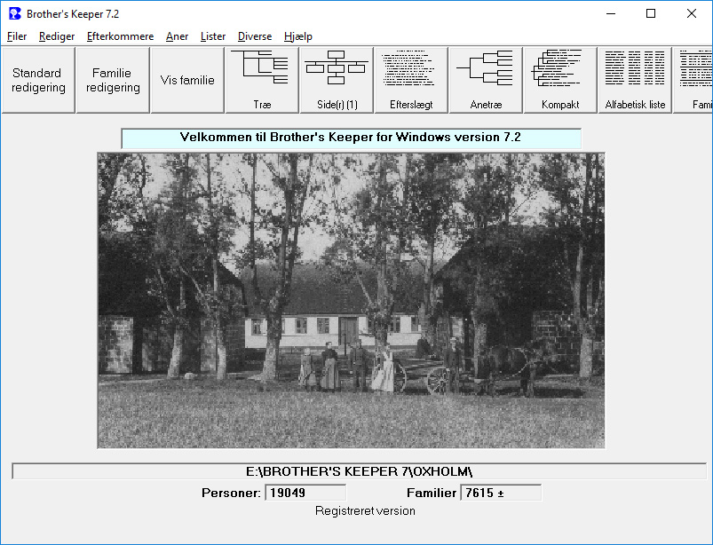Open the Anetræ ancestor chart
This screenshot has width=713, height=545.
tap(486, 80)
